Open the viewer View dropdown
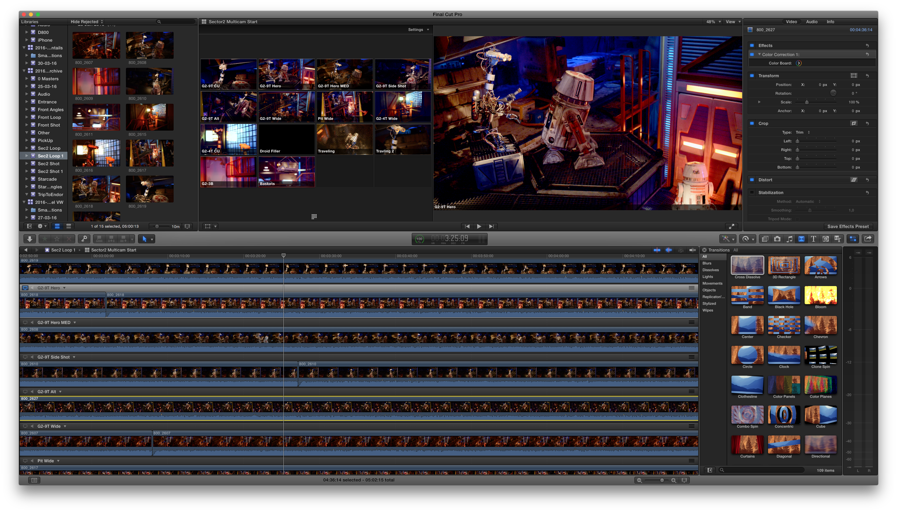 click(733, 22)
